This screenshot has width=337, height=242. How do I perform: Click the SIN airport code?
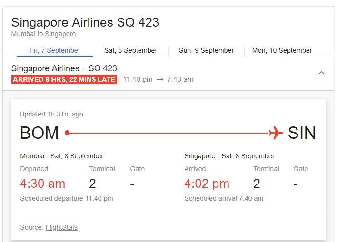(x=302, y=133)
